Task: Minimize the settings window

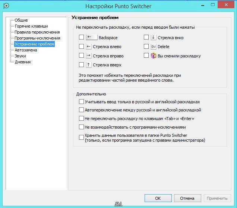Action: pyautogui.click(x=203, y=5)
